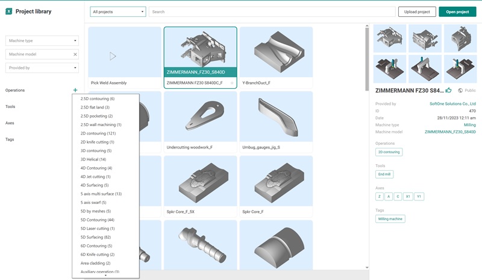Screen dimensions: 482x280
Task: Click the 2D contouring operation tag
Action: pos(389,152)
